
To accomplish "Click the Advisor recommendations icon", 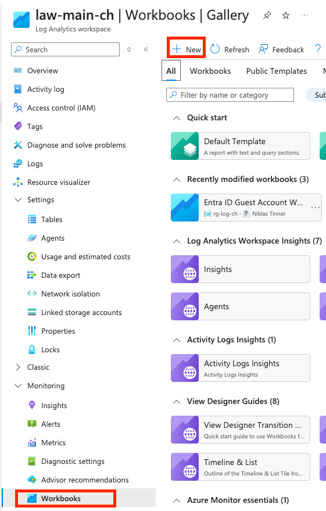I will click(32, 480).
